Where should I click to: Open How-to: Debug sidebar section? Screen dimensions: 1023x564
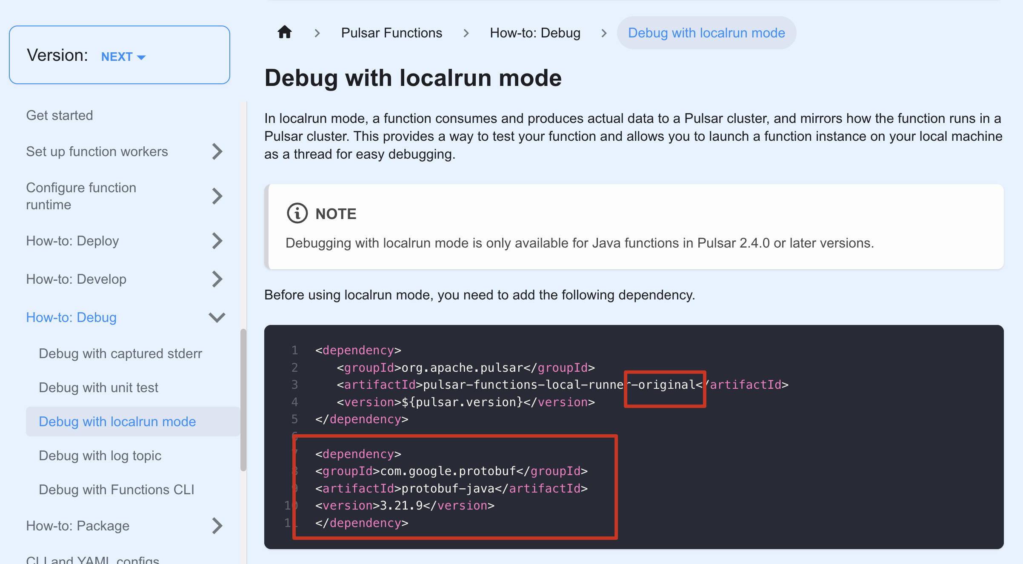pyautogui.click(x=71, y=317)
